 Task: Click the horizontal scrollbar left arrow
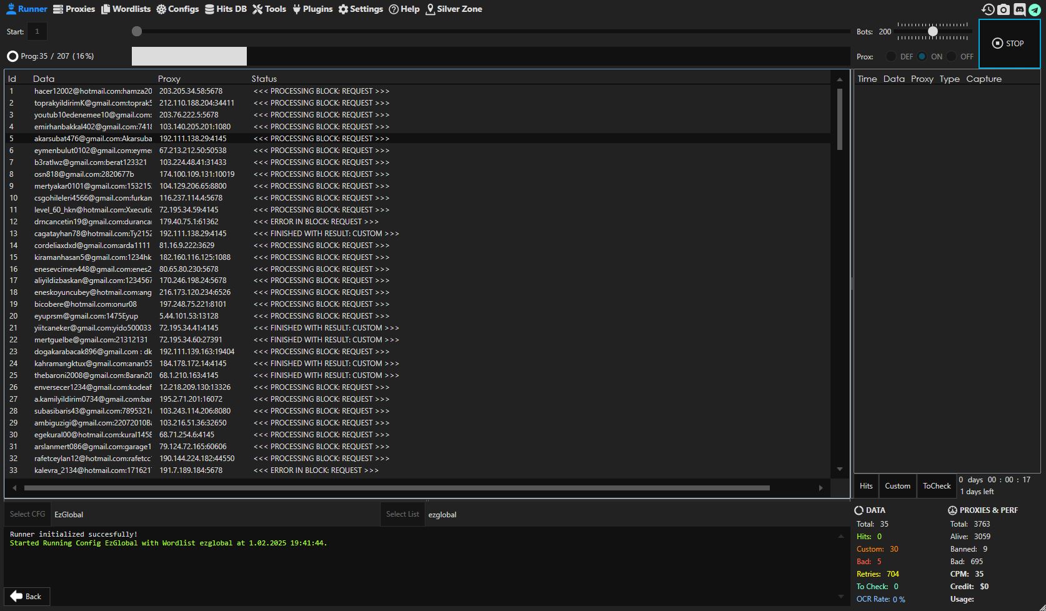coord(14,488)
